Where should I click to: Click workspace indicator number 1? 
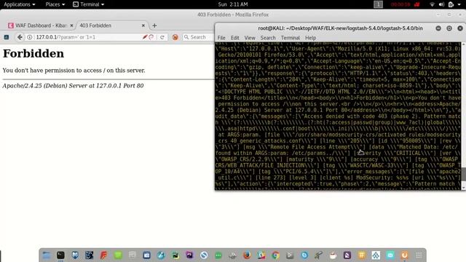pos(378,4)
